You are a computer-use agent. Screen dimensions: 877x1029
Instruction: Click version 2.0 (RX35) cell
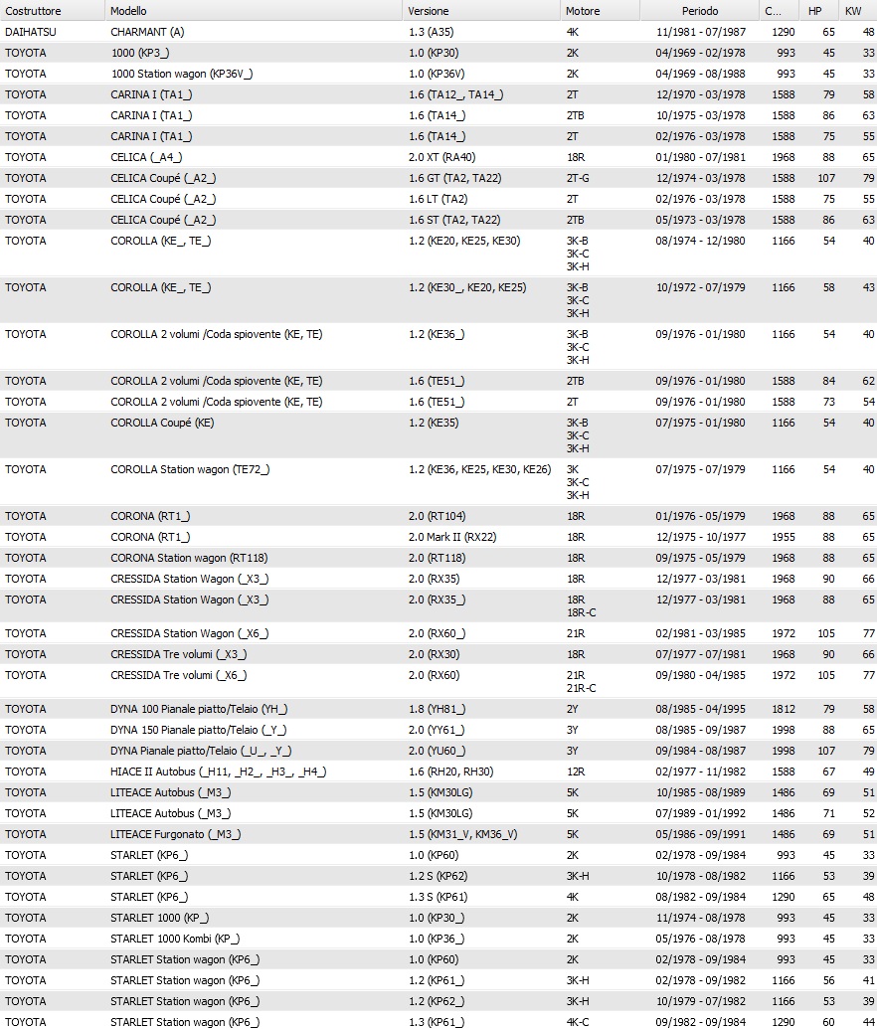point(434,579)
